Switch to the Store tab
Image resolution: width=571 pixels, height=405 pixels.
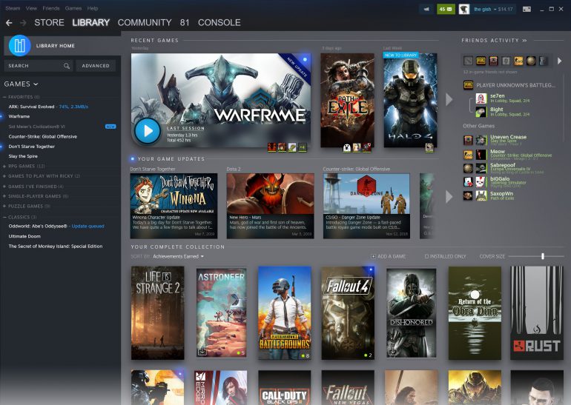pos(49,22)
